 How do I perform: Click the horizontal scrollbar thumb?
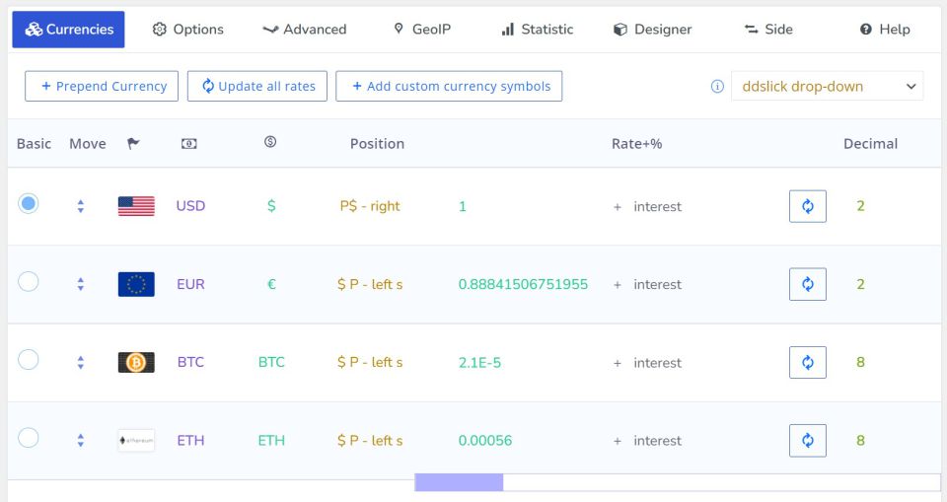click(x=459, y=482)
